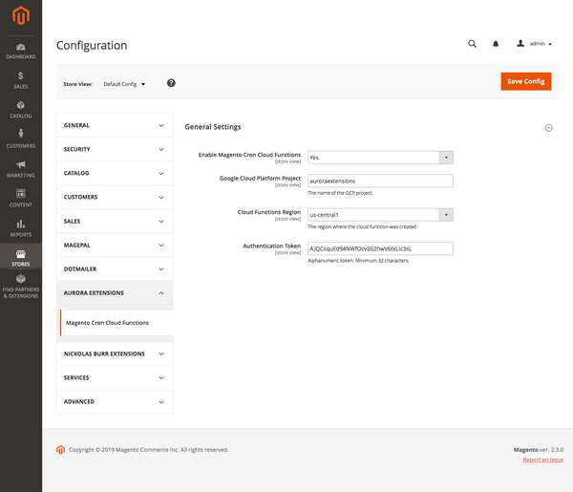Click the Magento logo icon

coord(20,17)
